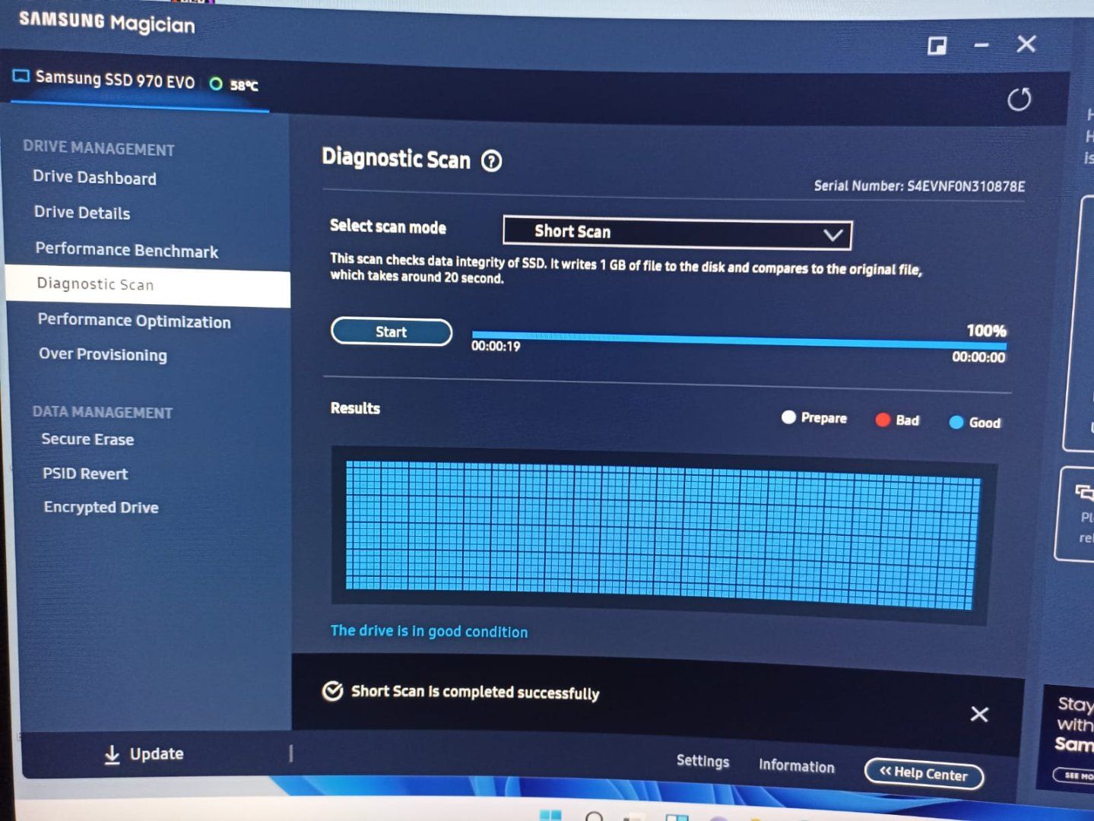Click the checkmark icon in the completion notice

pyautogui.click(x=332, y=691)
